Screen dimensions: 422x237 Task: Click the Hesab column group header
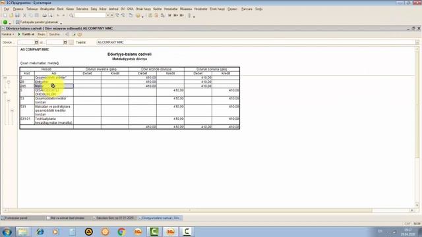(x=46, y=69)
